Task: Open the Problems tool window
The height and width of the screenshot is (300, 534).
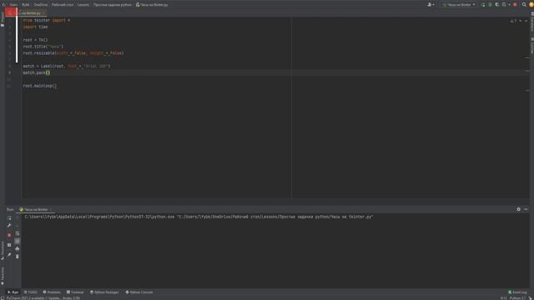Action: point(52,292)
